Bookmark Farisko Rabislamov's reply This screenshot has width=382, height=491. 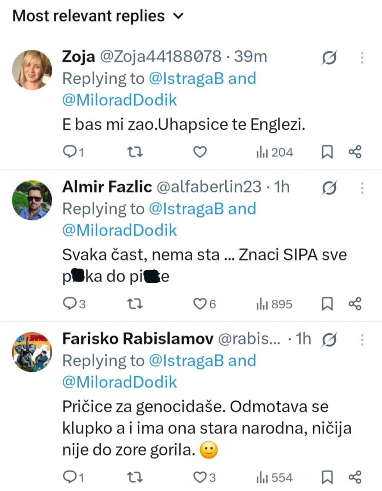coord(327,478)
